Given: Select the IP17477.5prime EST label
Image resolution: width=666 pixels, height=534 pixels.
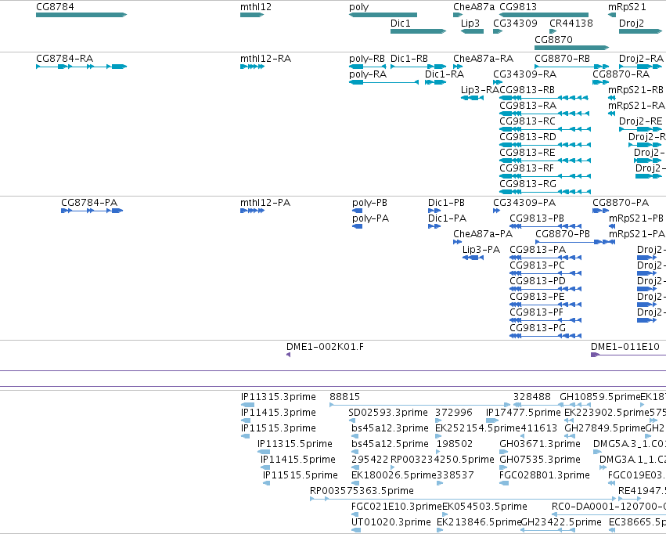Looking at the screenshot, I should point(524,413).
